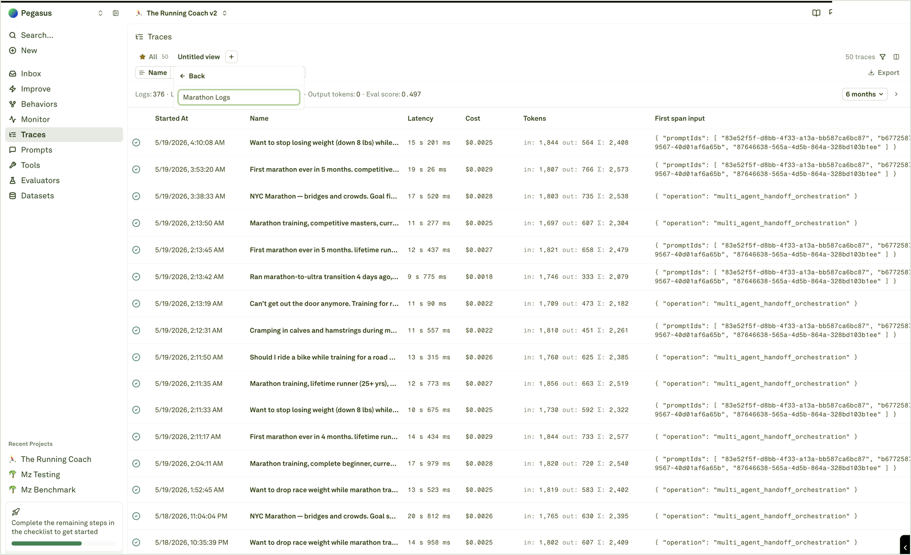The height and width of the screenshot is (555, 911).
Task: Click the Datasets database icon
Action: click(13, 195)
